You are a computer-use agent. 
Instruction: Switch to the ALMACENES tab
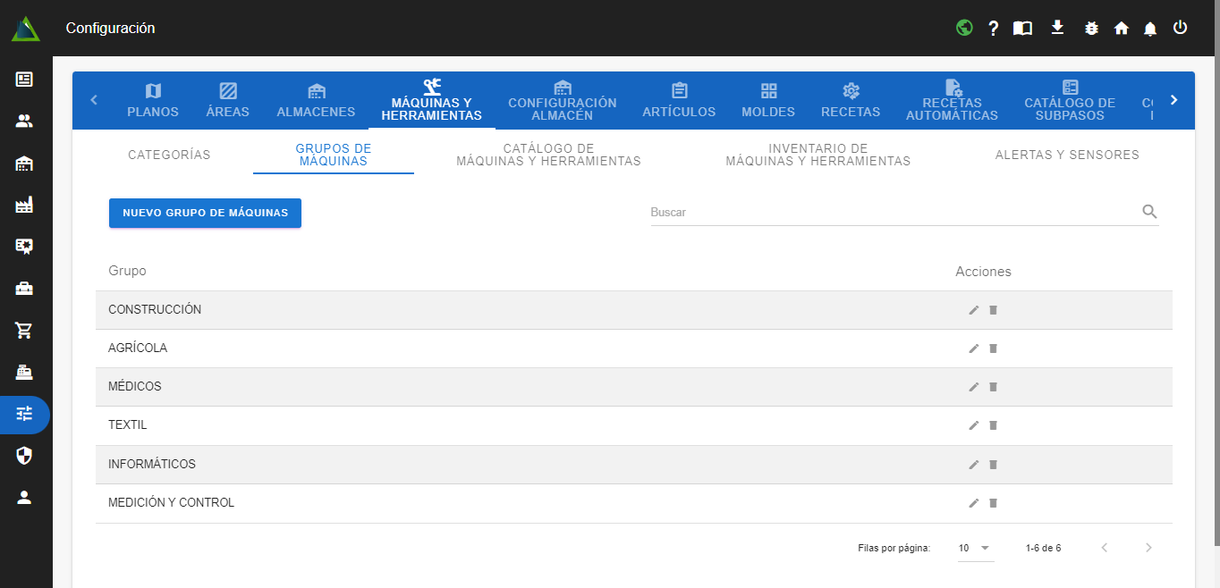point(316,101)
